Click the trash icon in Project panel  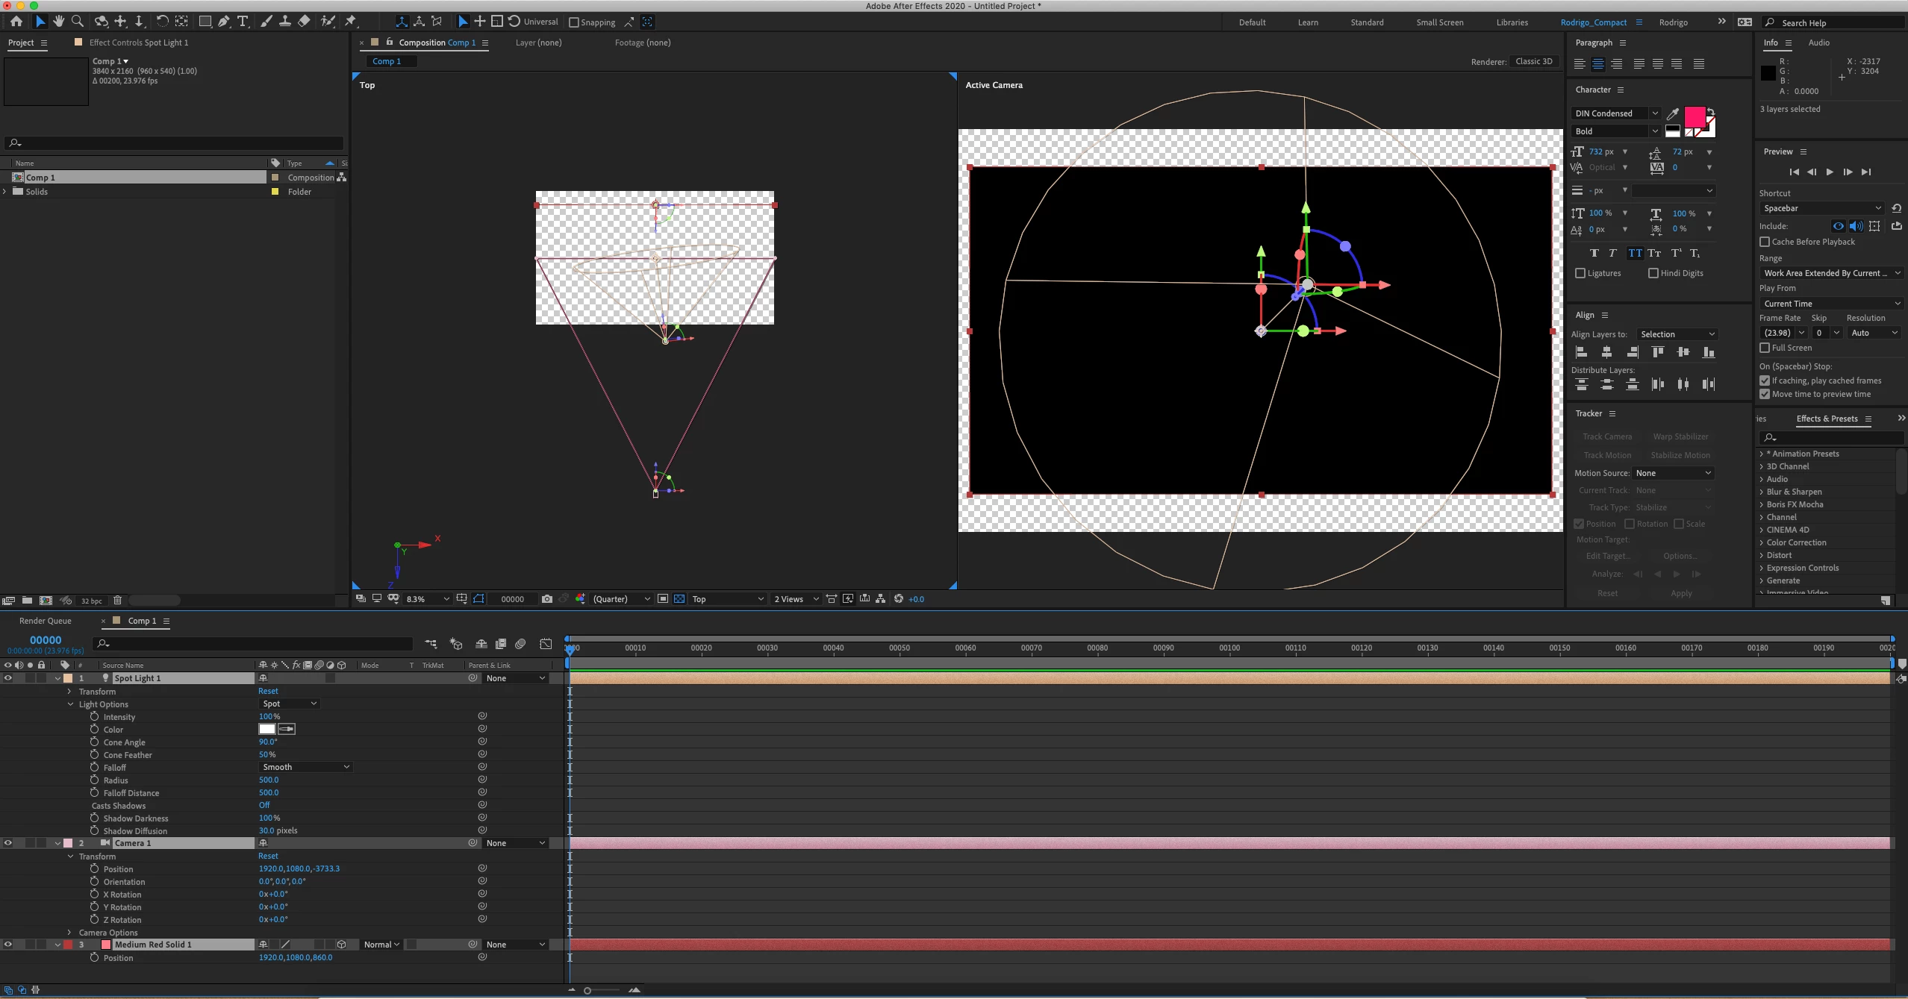pos(117,601)
